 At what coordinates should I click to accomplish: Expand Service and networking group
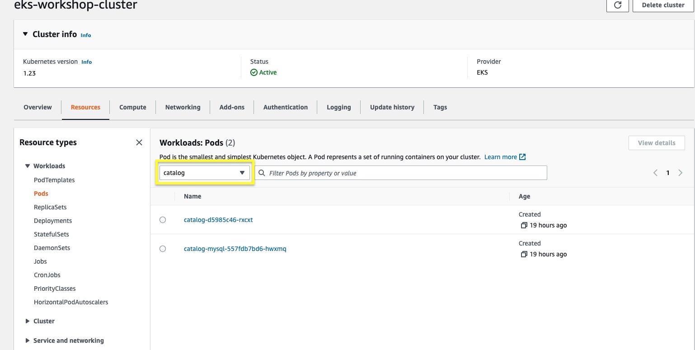pos(28,341)
